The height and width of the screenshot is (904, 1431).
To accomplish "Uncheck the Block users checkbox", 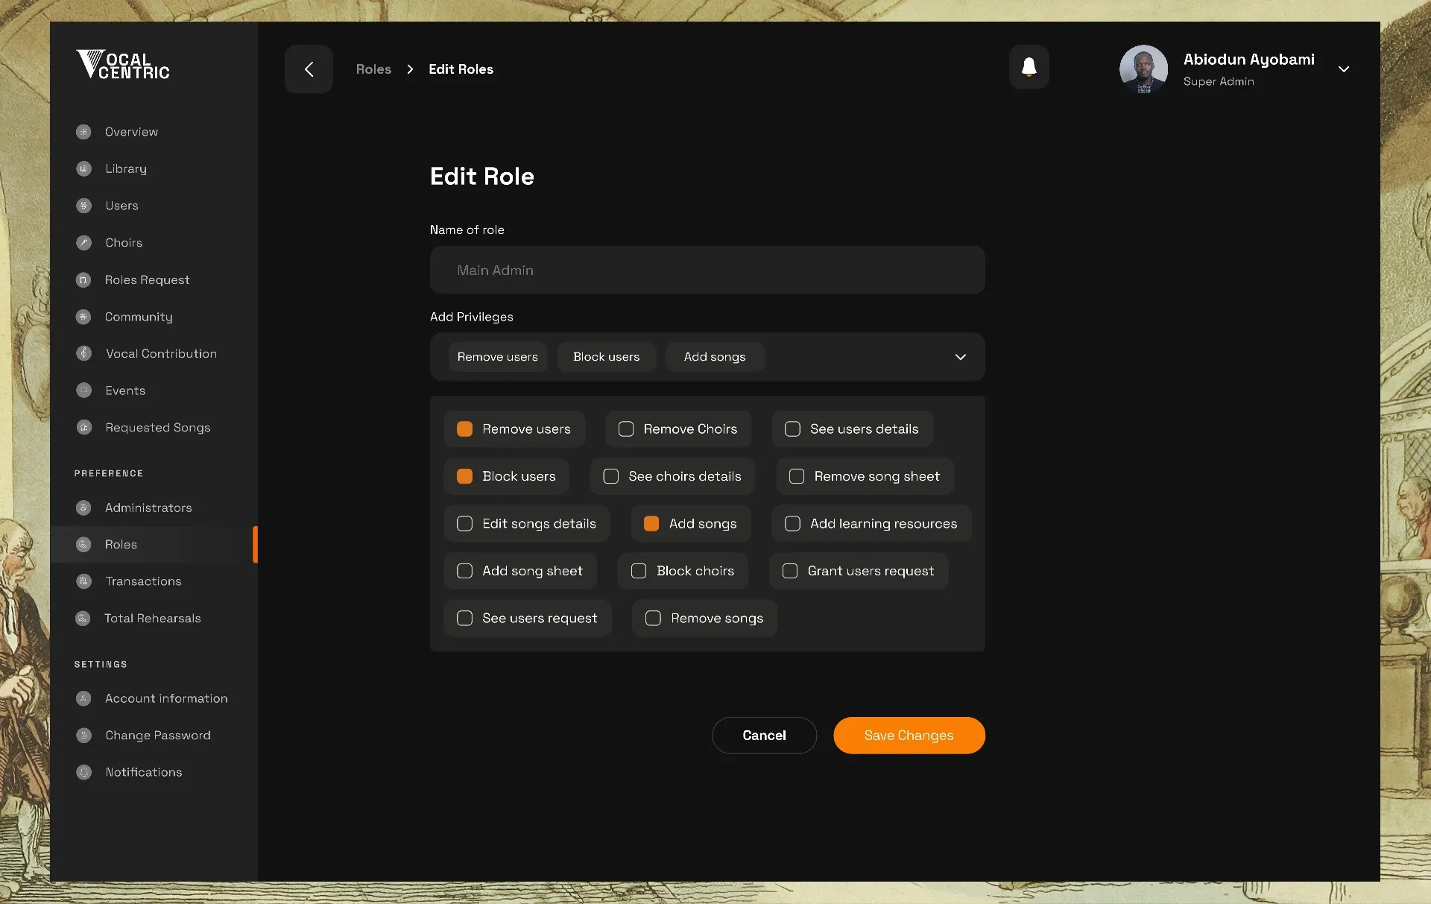I will (x=464, y=476).
